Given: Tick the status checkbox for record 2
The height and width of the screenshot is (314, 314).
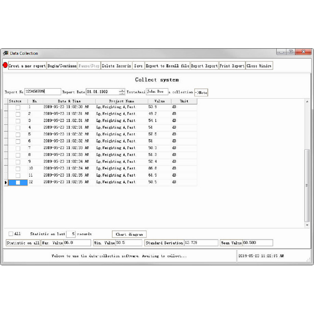Looking at the screenshot, I should [x=18, y=114].
